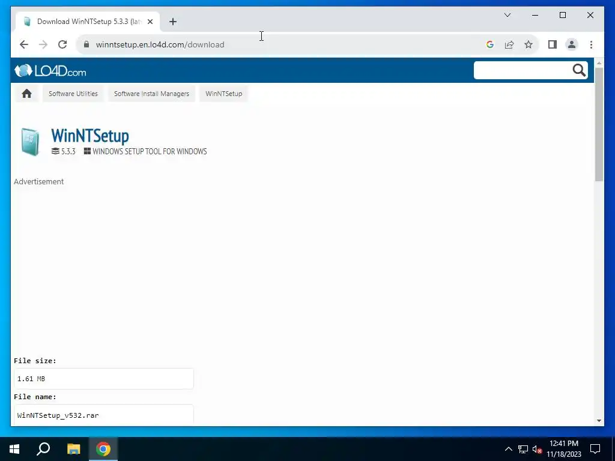Select the WinNTSetup_v532.rar file name field
This screenshot has width=615, height=461.
tap(103, 415)
